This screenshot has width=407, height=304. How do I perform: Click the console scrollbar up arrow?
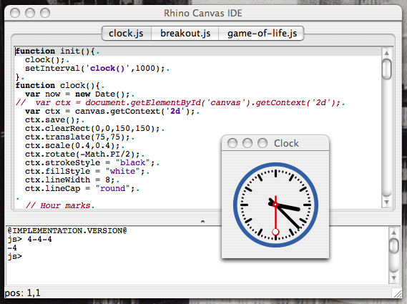[393, 232]
